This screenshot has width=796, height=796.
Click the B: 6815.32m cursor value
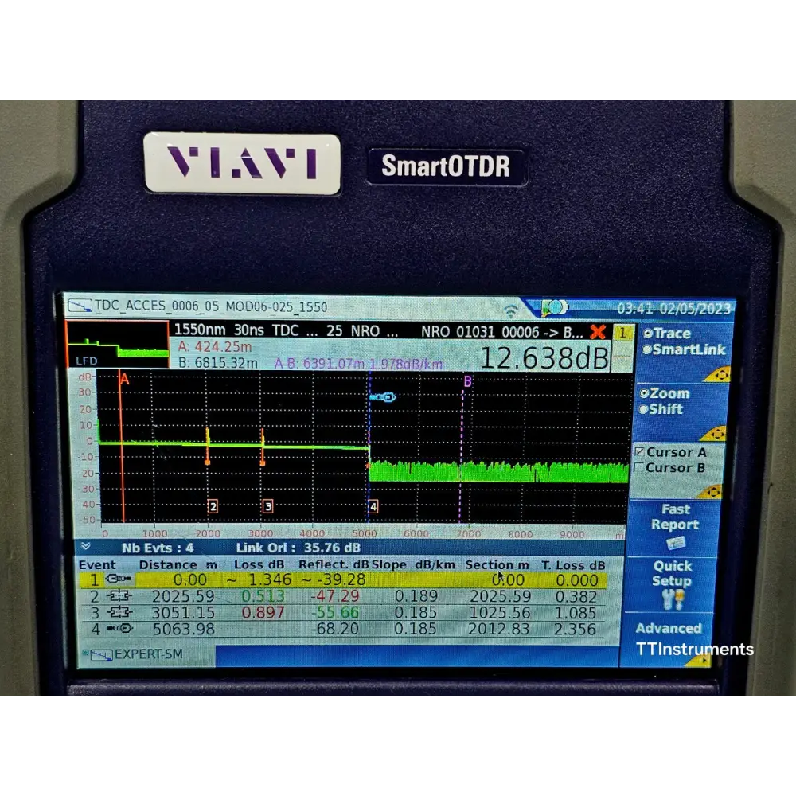point(218,363)
